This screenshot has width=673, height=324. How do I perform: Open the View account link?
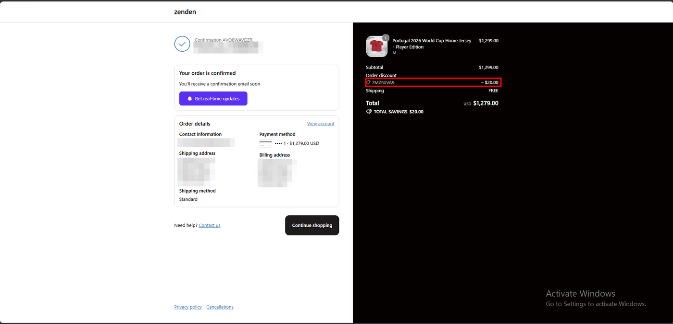click(x=321, y=124)
